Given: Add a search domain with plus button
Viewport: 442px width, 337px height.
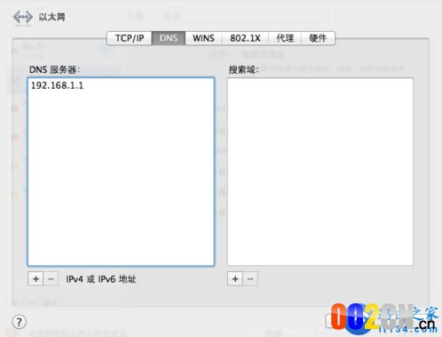Looking at the screenshot, I should coord(235,278).
